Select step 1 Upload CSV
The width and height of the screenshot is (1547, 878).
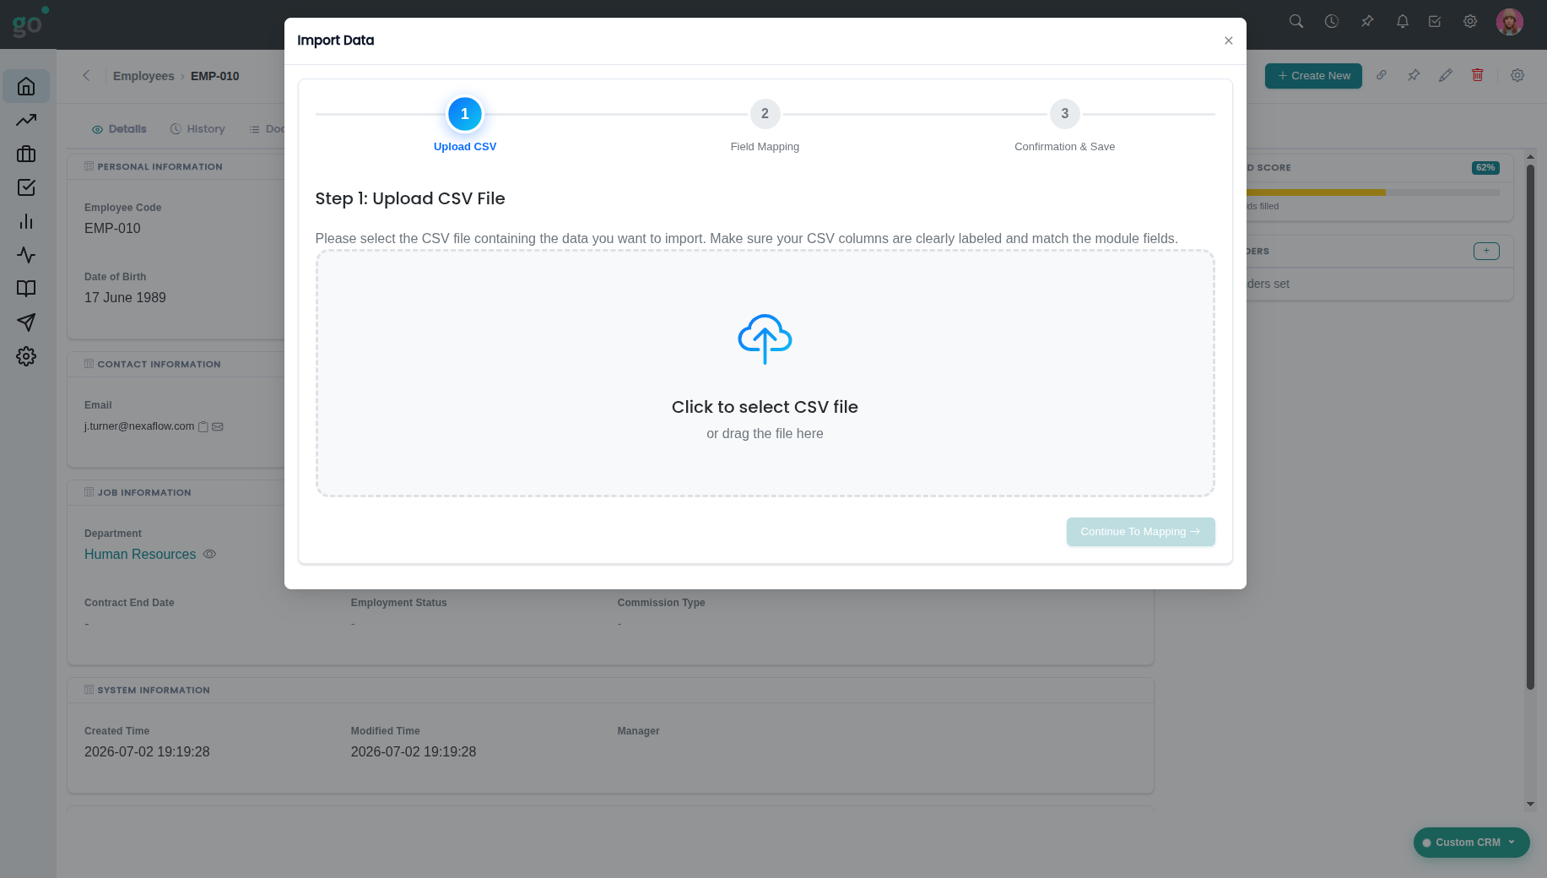tap(464, 114)
